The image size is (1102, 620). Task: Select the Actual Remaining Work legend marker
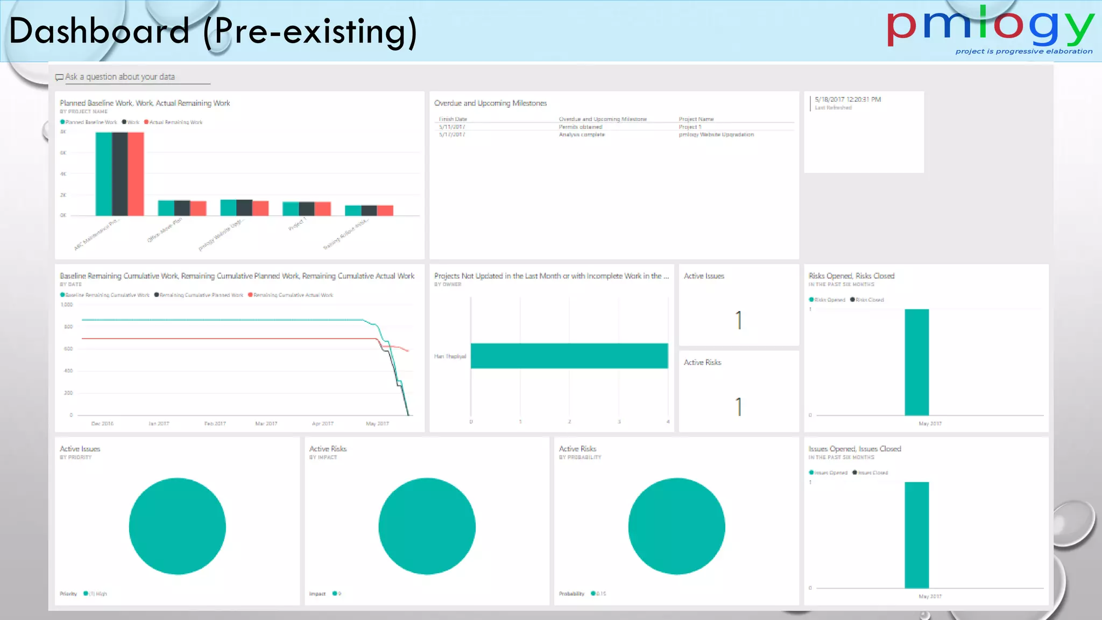[x=146, y=122]
